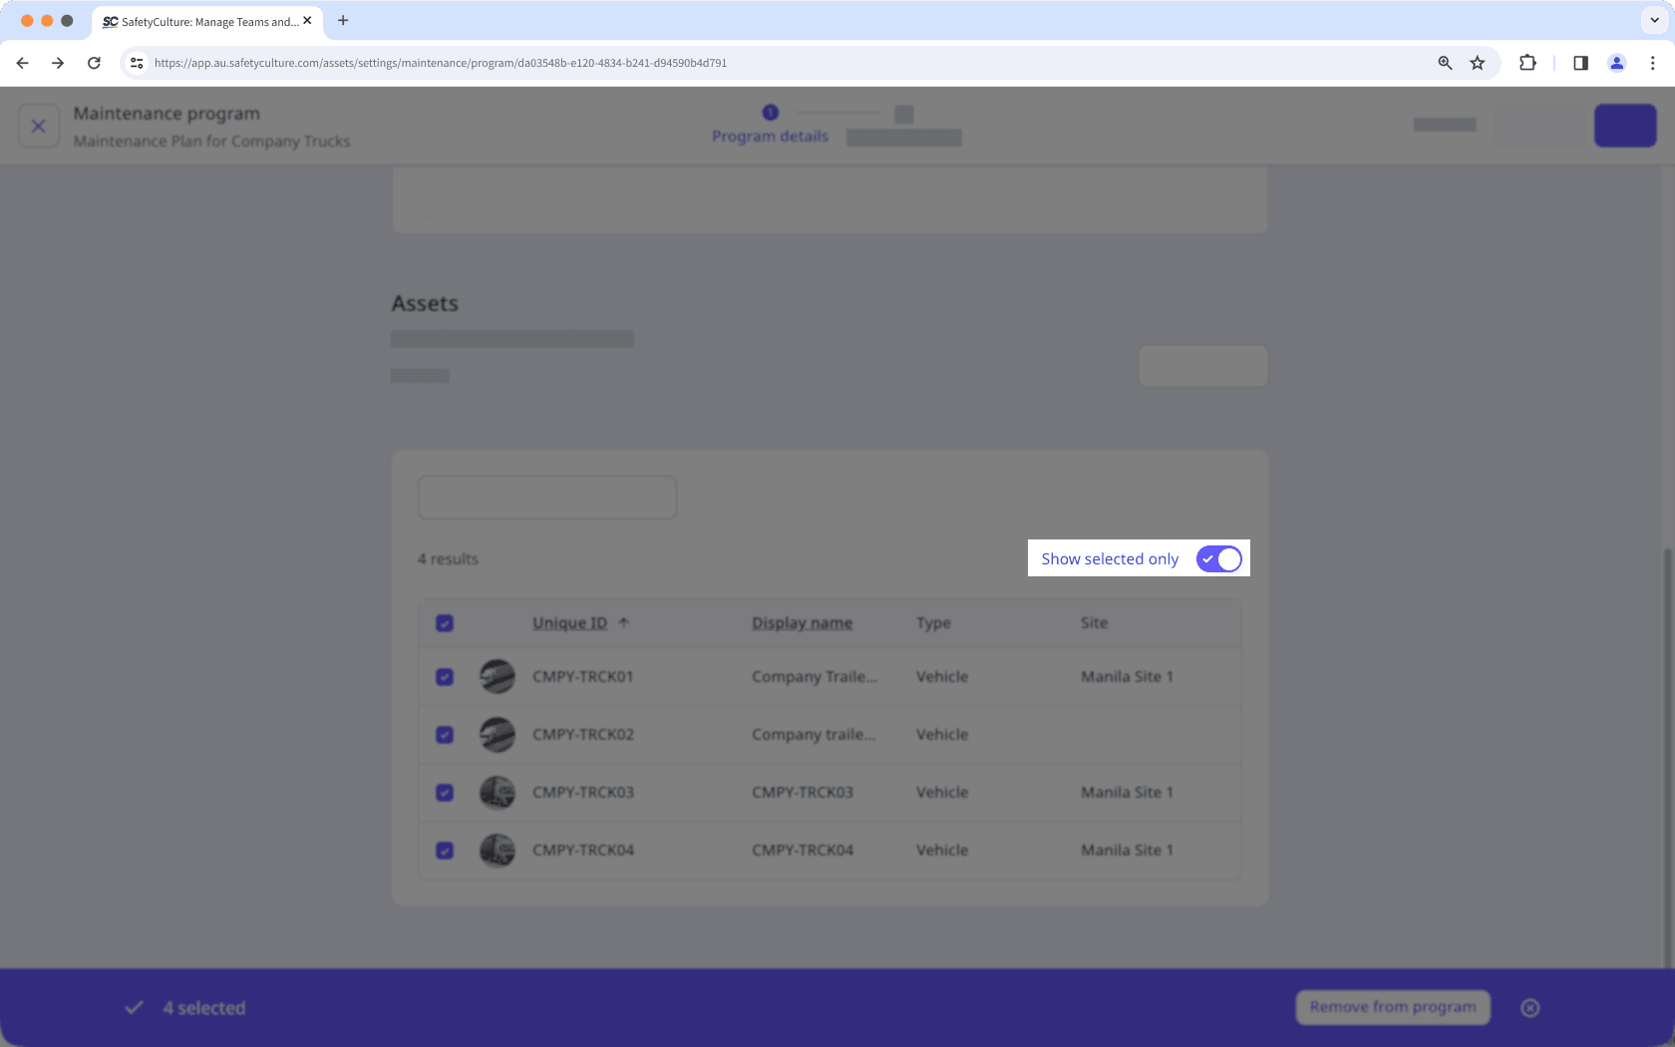Bookmark this page with the star icon
The height and width of the screenshot is (1047, 1675).
coord(1478,63)
